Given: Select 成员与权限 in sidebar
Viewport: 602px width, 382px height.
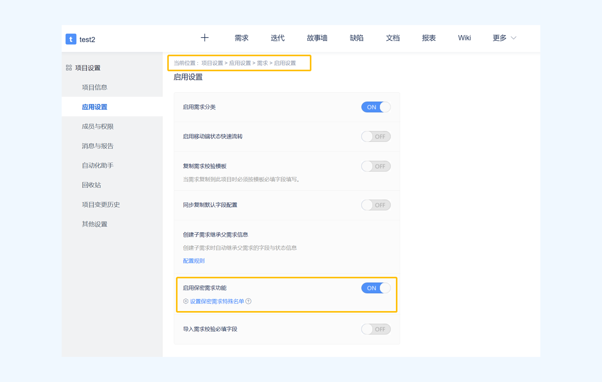Looking at the screenshot, I should [98, 126].
